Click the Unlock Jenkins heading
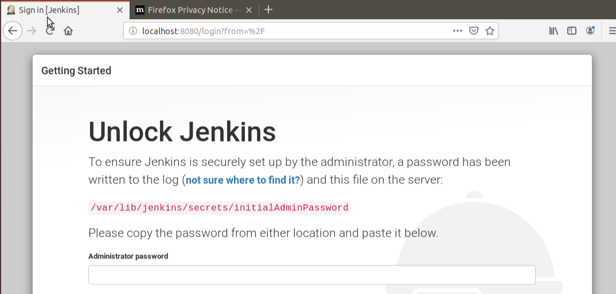616x294 pixels. (182, 131)
